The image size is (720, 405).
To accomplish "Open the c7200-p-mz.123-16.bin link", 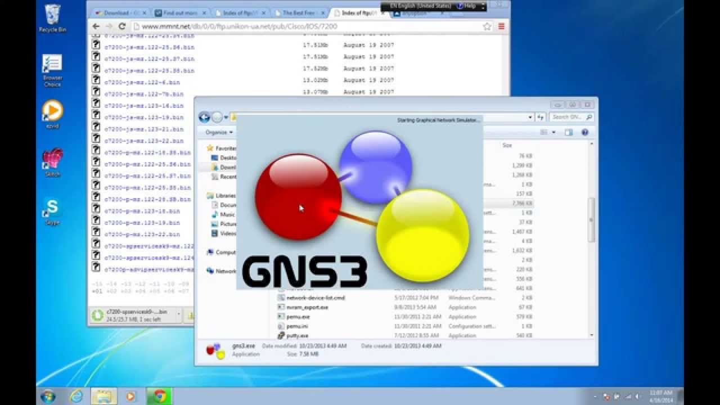I will 142,211.
